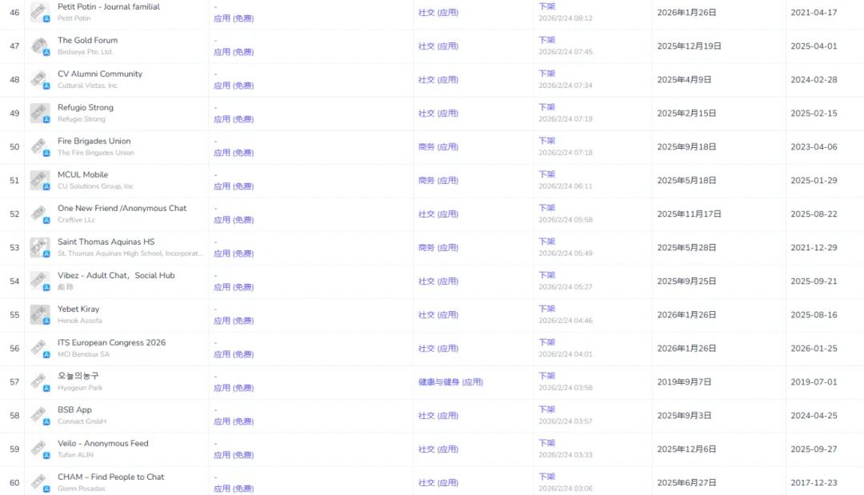The image size is (864, 495).
Task: Click the CV Alumni Community app icon
Action: coord(39,79)
